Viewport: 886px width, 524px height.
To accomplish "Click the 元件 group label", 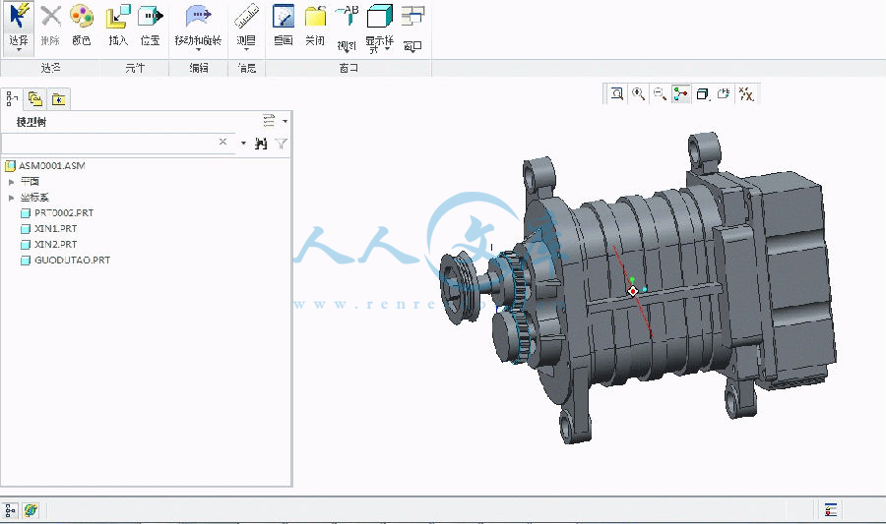I will pyautogui.click(x=135, y=68).
